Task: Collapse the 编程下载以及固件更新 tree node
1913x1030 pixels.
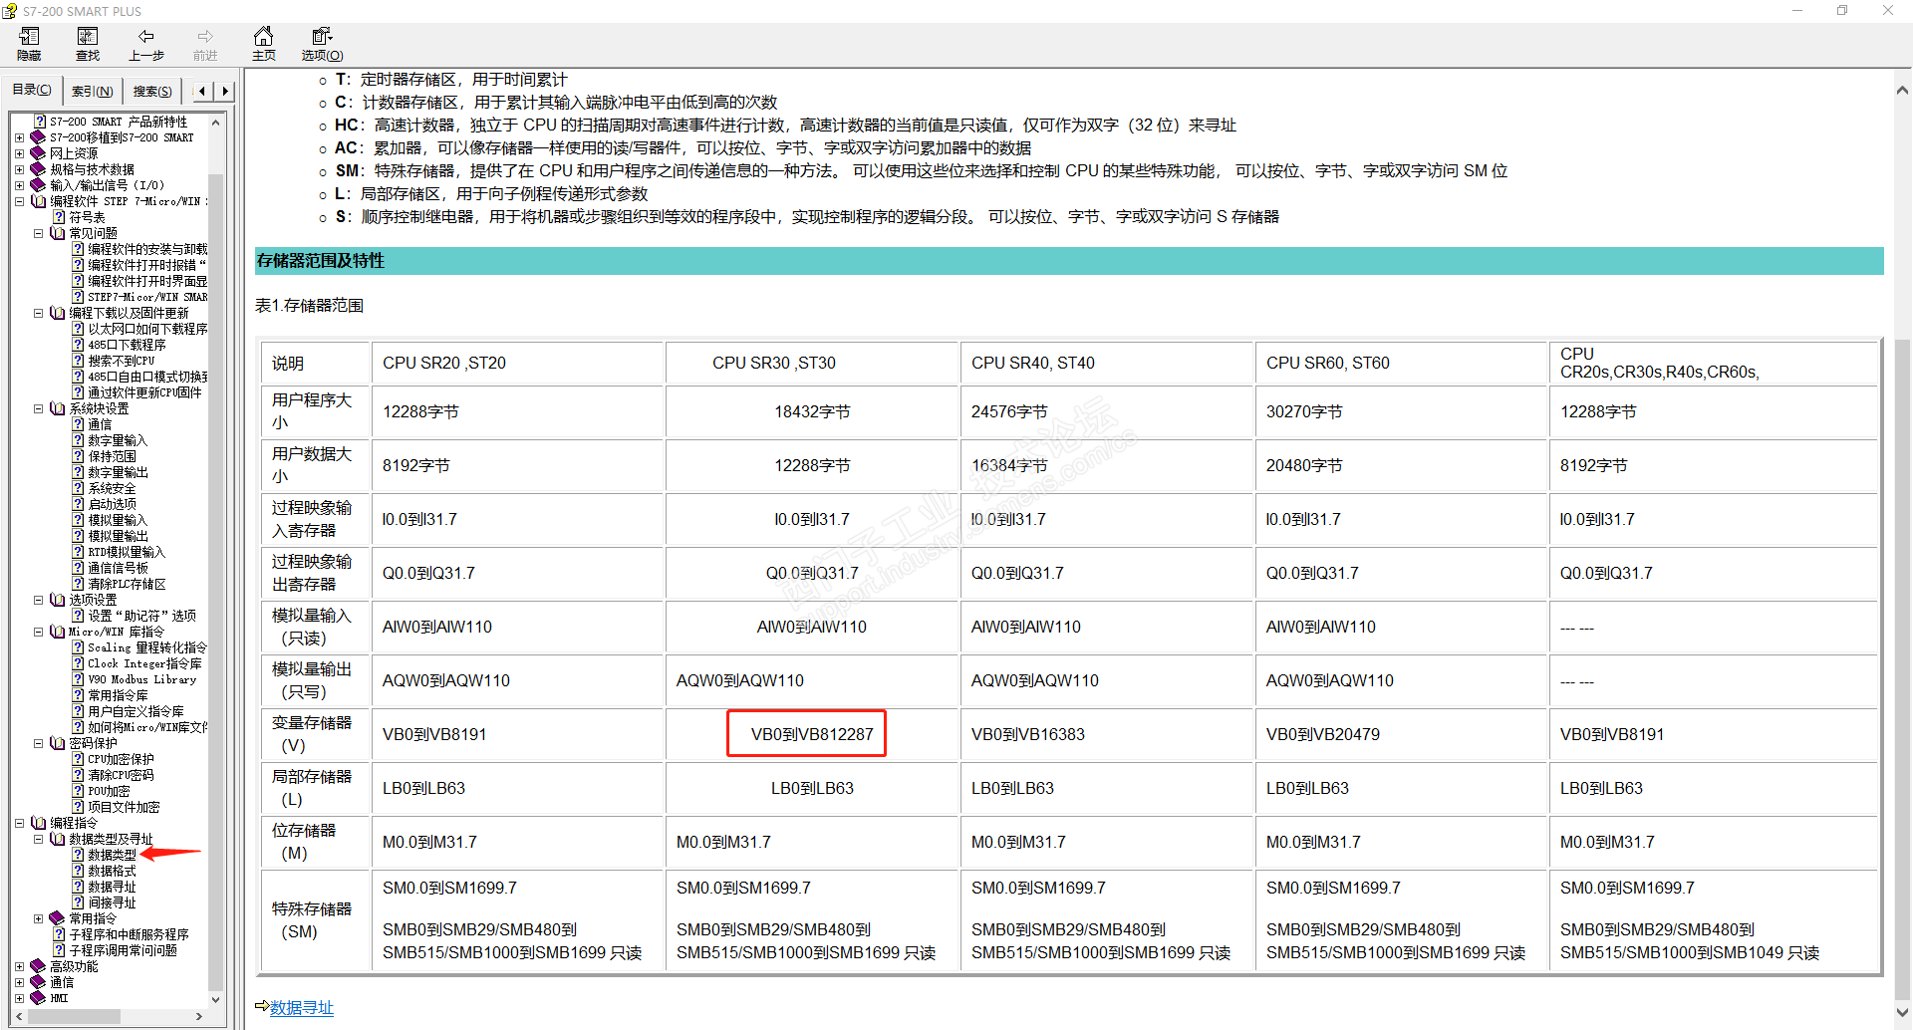Action: click(38, 313)
